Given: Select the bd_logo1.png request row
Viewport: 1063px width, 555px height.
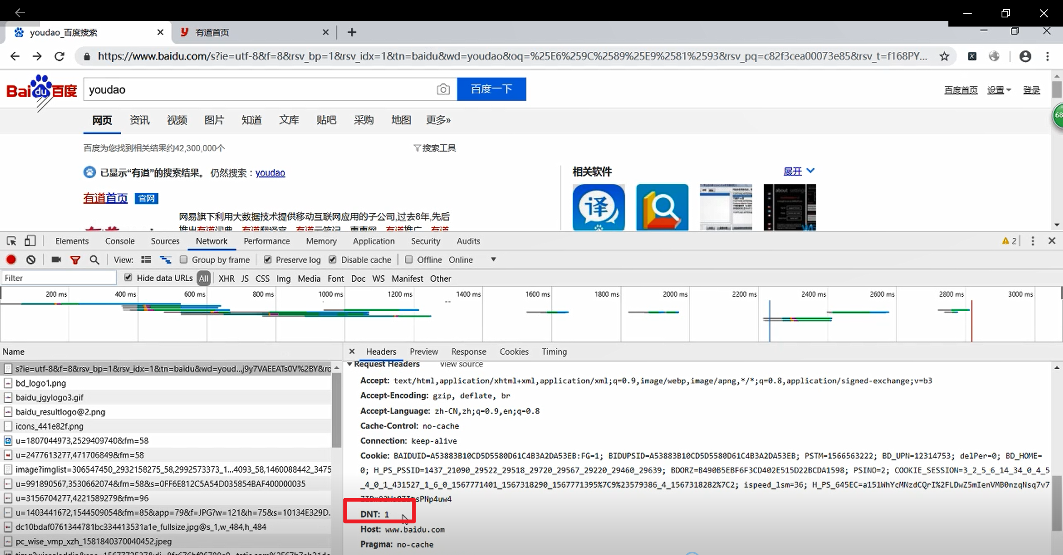Looking at the screenshot, I should [166, 383].
